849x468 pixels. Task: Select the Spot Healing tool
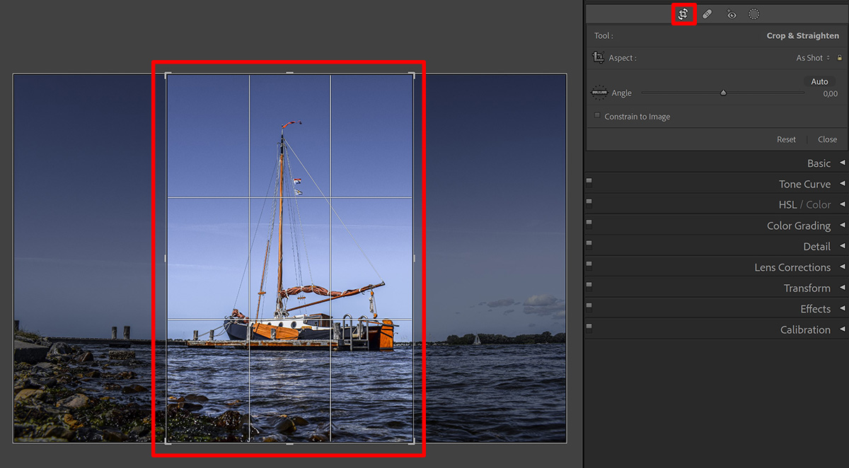(x=707, y=13)
